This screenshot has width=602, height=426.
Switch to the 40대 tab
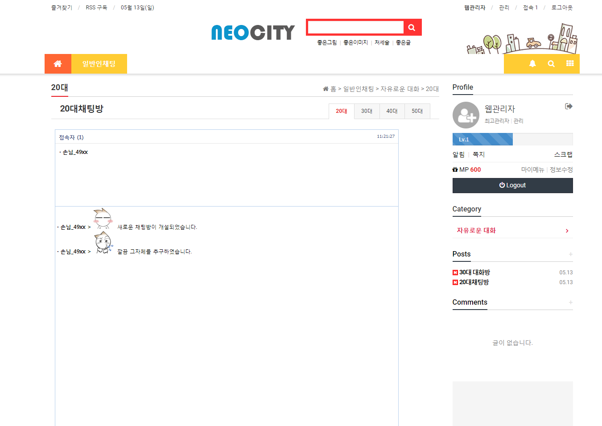click(392, 111)
